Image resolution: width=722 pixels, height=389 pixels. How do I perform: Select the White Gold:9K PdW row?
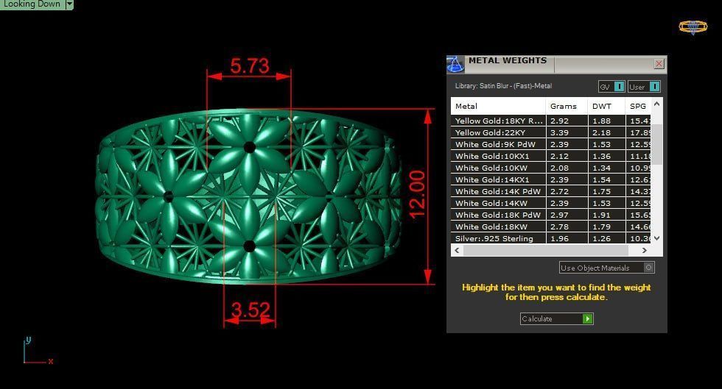pyautogui.click(x=551, y=144)
